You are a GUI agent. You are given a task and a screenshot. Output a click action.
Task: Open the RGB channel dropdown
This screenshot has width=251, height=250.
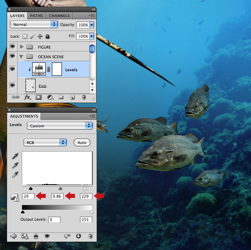45,142
